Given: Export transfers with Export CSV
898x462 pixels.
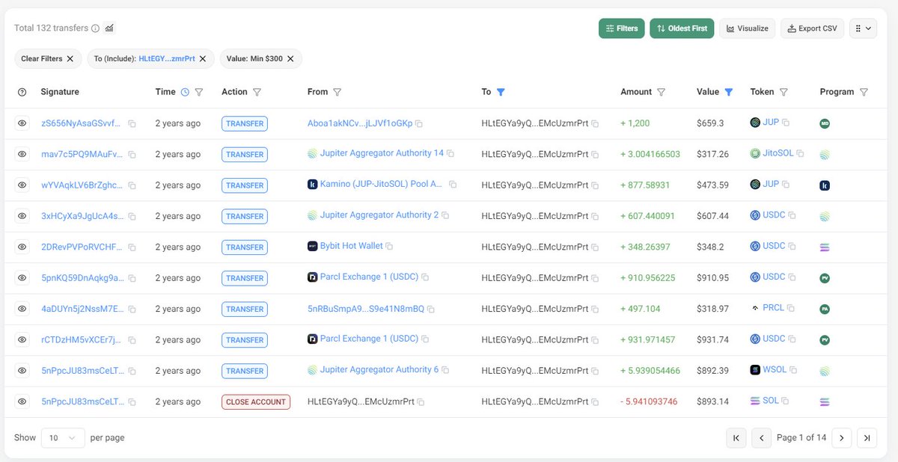Looking at the screenshot, I should tap(812, 28).
